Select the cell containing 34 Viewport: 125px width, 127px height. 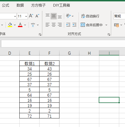tap(30, 68)
